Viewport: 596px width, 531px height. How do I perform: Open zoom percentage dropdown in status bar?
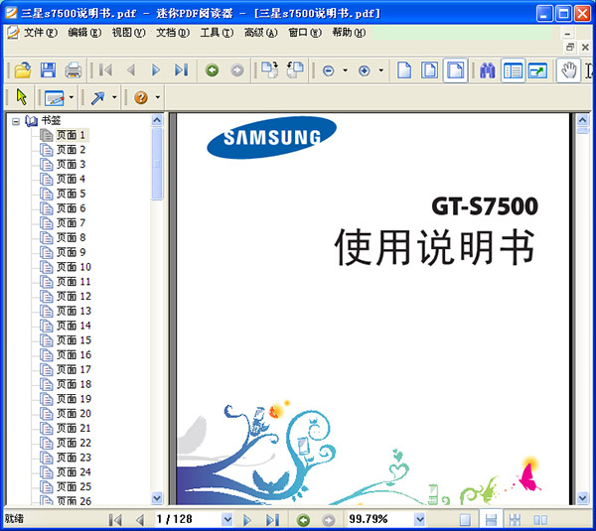click(x=419, y=519)
